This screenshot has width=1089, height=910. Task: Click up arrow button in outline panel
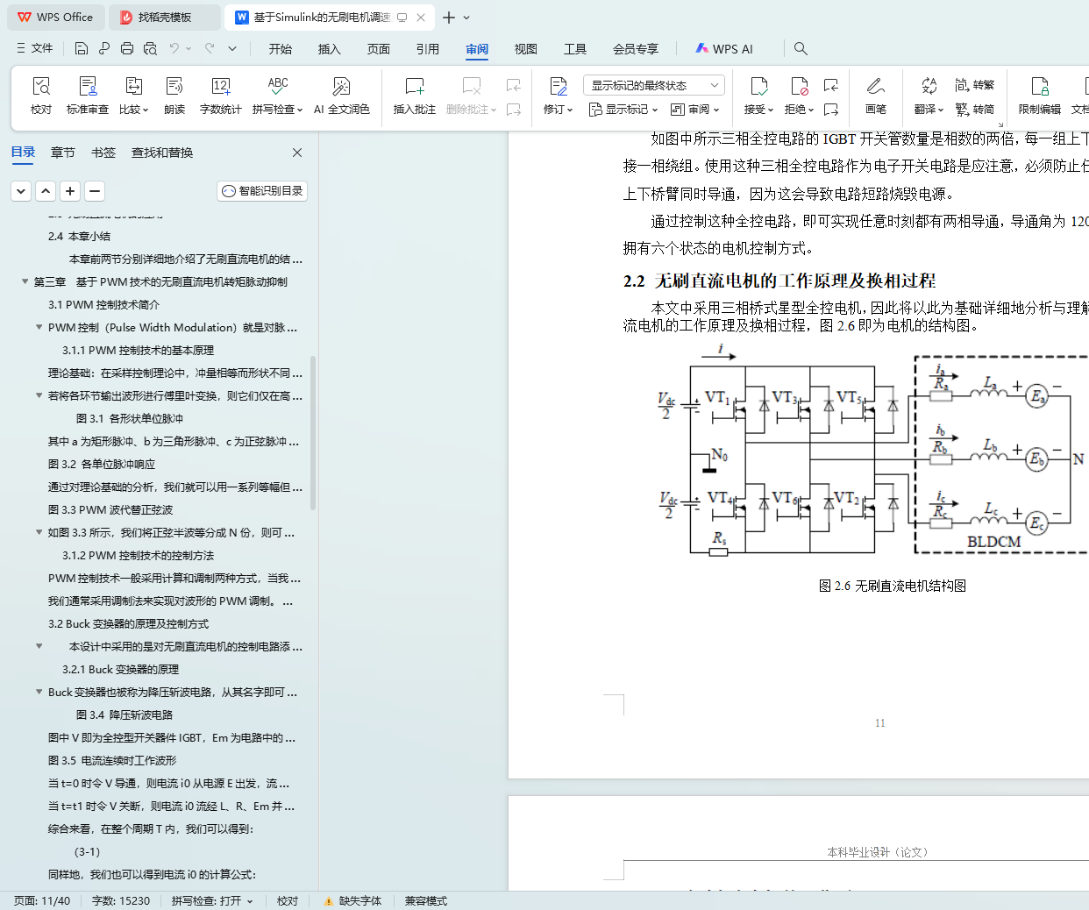(46, 190)
